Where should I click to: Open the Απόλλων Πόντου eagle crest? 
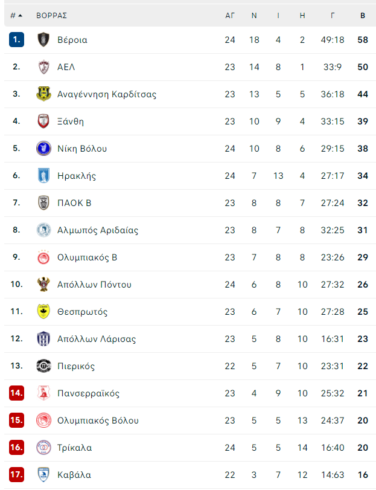(43, 285)
